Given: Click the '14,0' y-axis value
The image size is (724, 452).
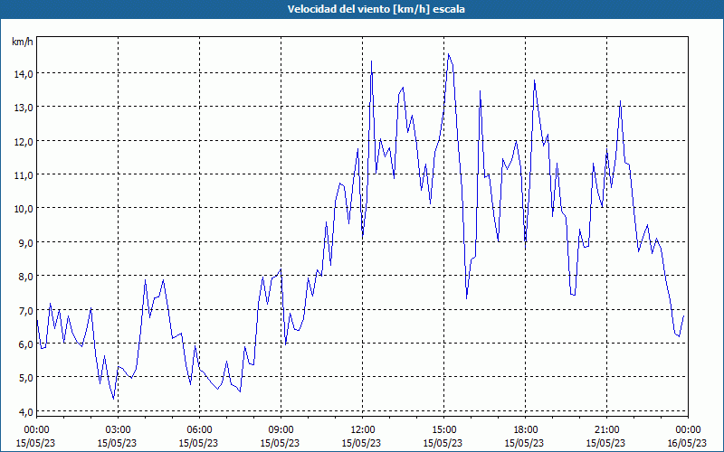Looking at the screenshot, I should (x=23, y=74).
